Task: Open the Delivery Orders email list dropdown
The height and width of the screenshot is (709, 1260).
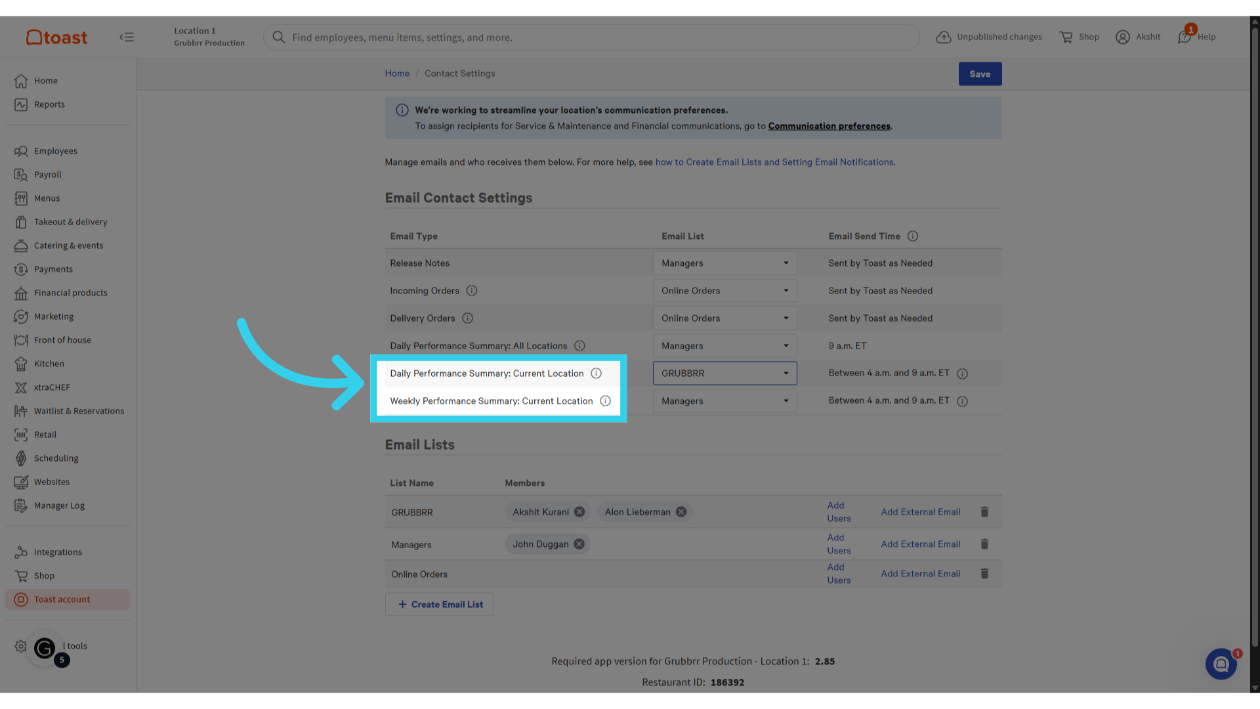Action: coord(724,318)
